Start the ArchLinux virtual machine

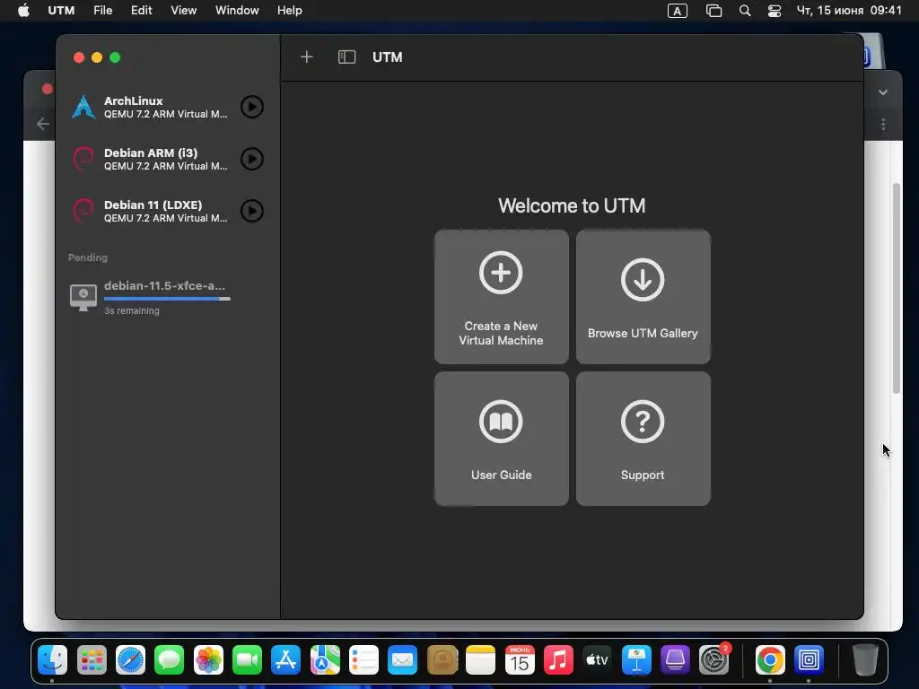(252, 108)
